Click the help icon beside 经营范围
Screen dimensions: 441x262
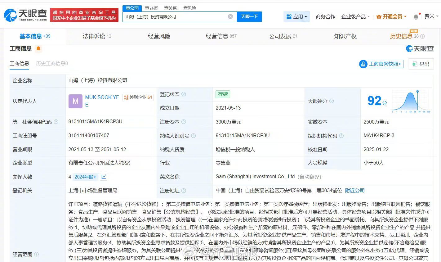coord(36,254)
